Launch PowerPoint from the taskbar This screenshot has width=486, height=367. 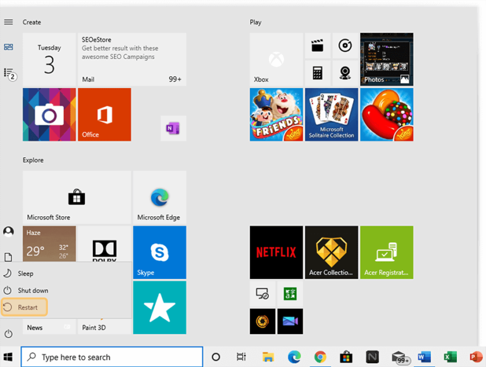pyautogui.click(x=476, y=357)
